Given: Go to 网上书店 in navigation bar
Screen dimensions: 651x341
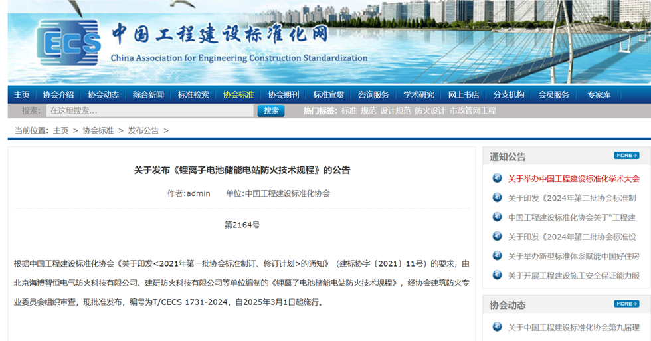Looking at the screenshot, I should [x=464, y=94].
